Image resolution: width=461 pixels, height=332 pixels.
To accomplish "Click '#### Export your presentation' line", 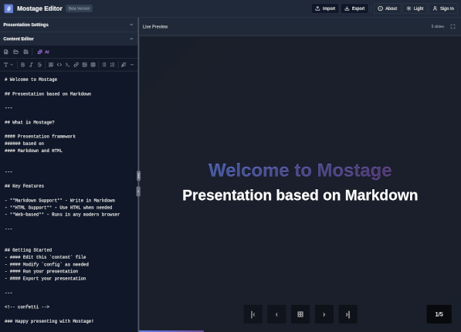I will (46, 279).
